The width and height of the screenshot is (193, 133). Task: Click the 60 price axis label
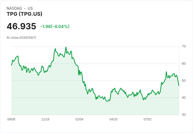click(184, 64)
